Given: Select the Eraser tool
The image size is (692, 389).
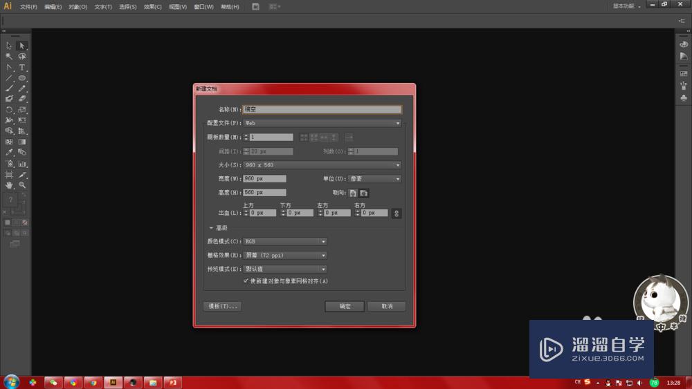Looking at the screenshot, I should coord(22,99).
